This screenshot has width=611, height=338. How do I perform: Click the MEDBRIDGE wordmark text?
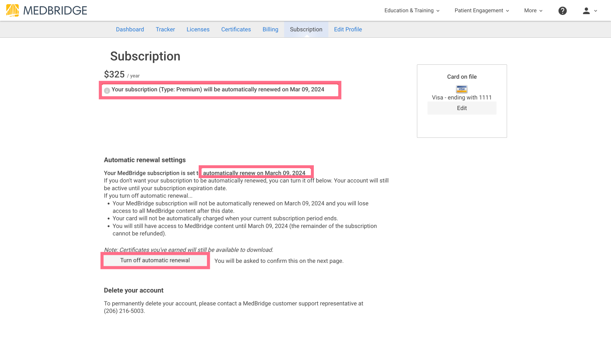point(55,10)
